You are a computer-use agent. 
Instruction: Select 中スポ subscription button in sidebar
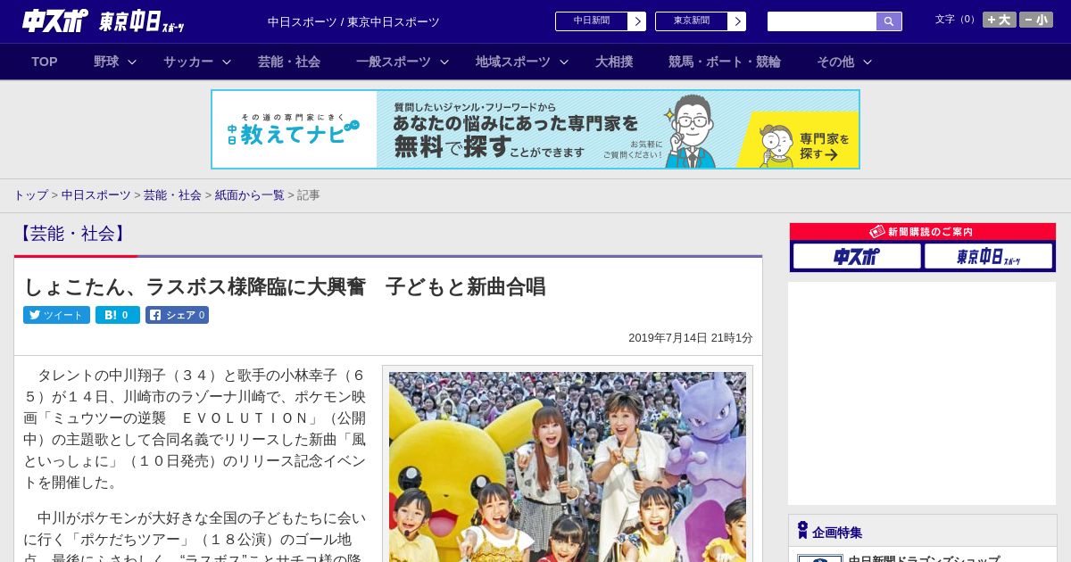coord(857,256)
